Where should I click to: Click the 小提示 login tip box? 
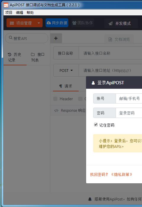[x=117, y=143]
